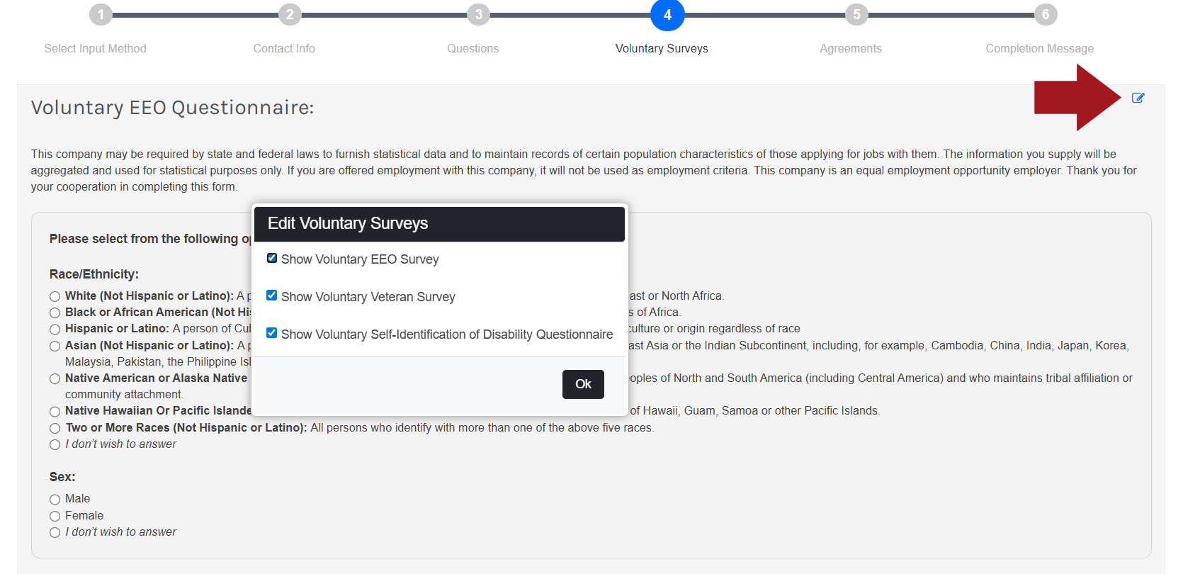Pick Asian (Not Hispanic or Latino) radio

(55, 346)
